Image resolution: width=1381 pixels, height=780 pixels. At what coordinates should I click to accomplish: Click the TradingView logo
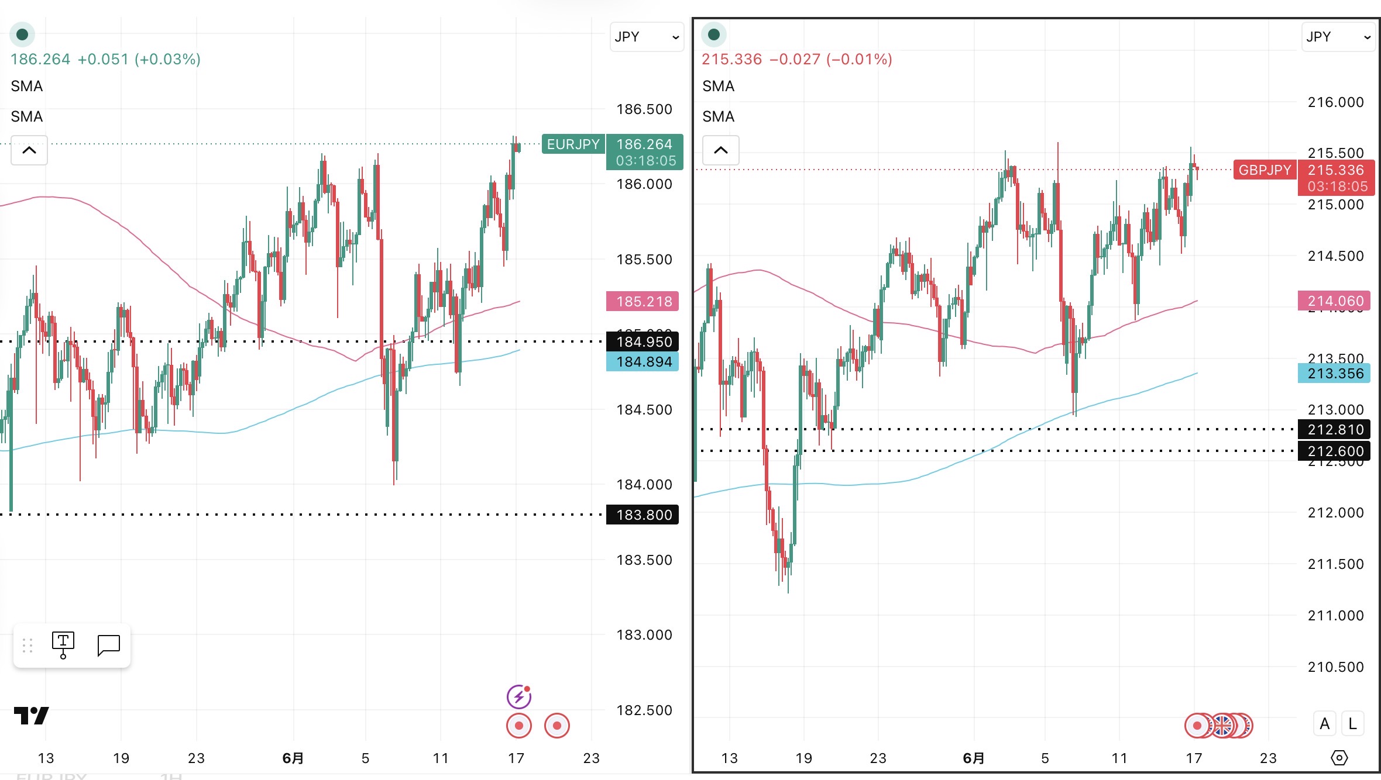click(32, 715)
